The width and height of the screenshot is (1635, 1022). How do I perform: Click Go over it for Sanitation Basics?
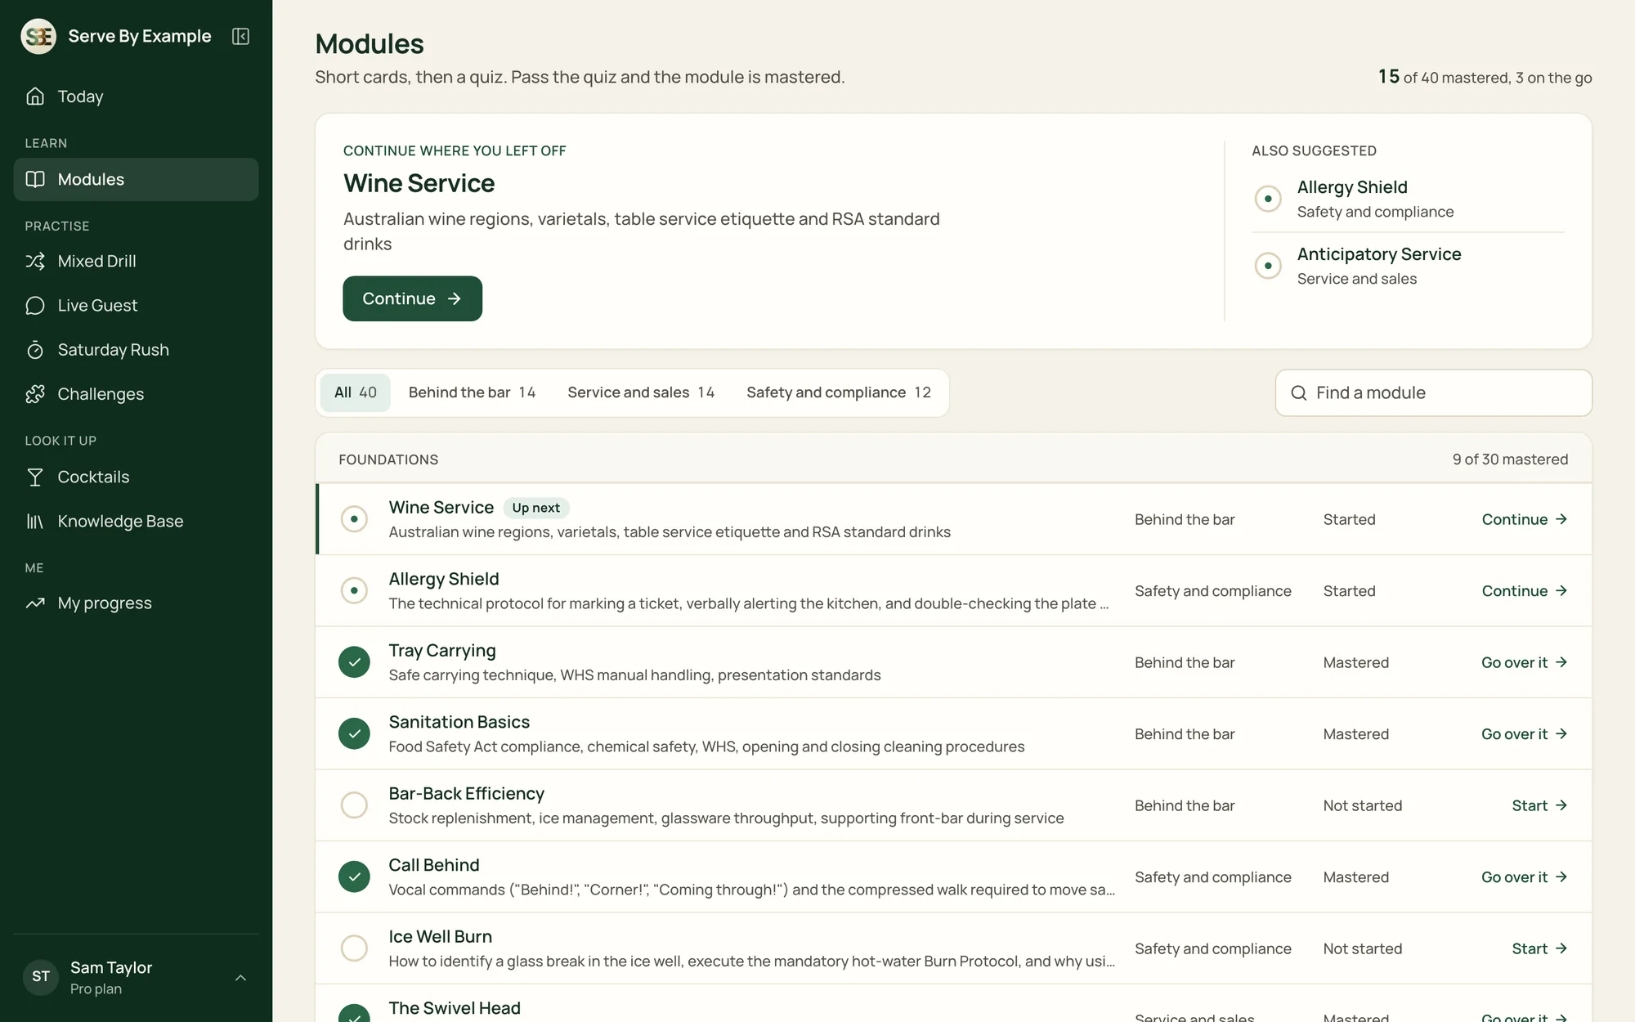(x=1524, y=733)
